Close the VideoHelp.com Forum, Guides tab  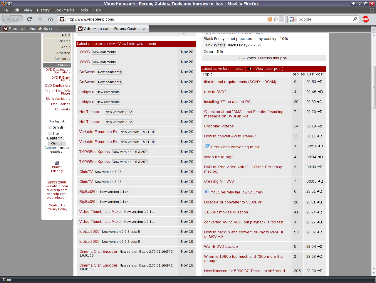[x=144, y=29]
